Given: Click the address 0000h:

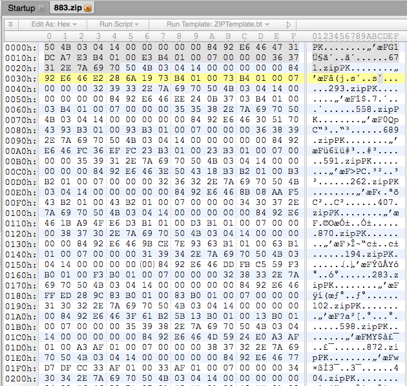Looking at the screenshot, I should (x=21, y=47).
